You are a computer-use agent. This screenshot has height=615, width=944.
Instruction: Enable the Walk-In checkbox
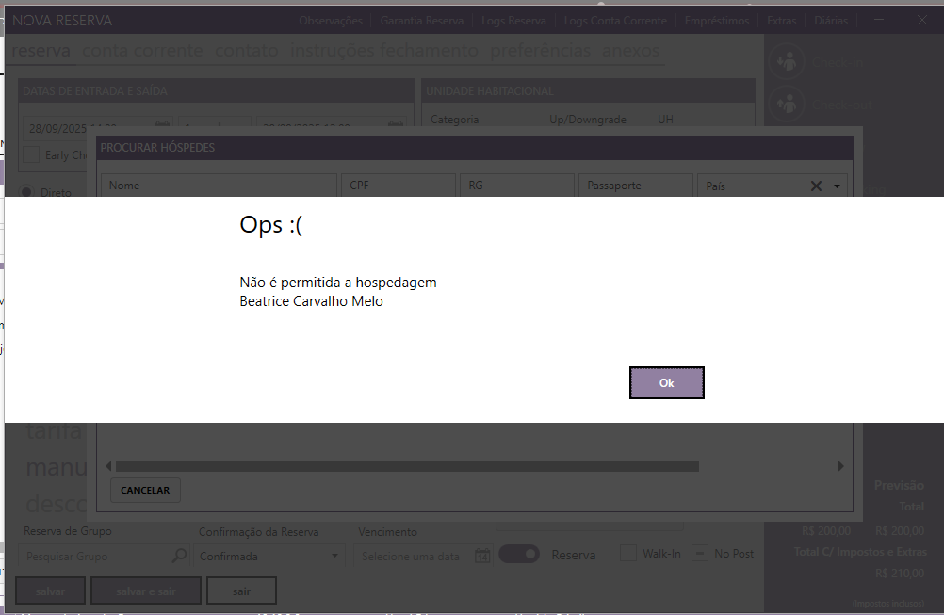pos(627,554)
